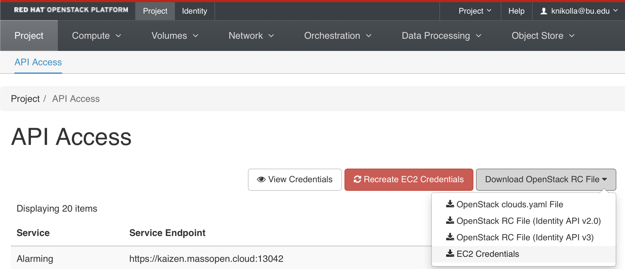625x269 pixels.
Task: Open the Compute dropdown menu
Action: tap(97, 36)
